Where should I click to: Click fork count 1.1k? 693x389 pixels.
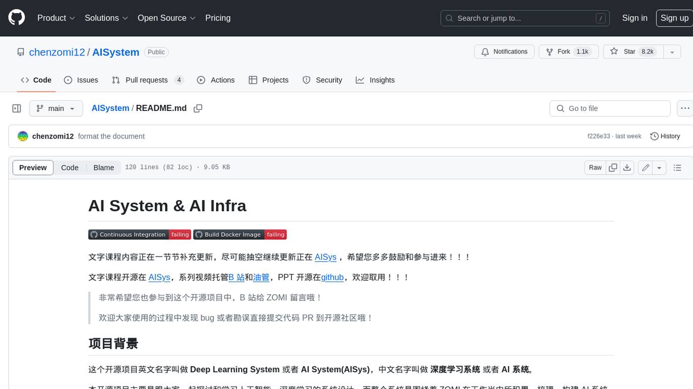pos(582,52)
